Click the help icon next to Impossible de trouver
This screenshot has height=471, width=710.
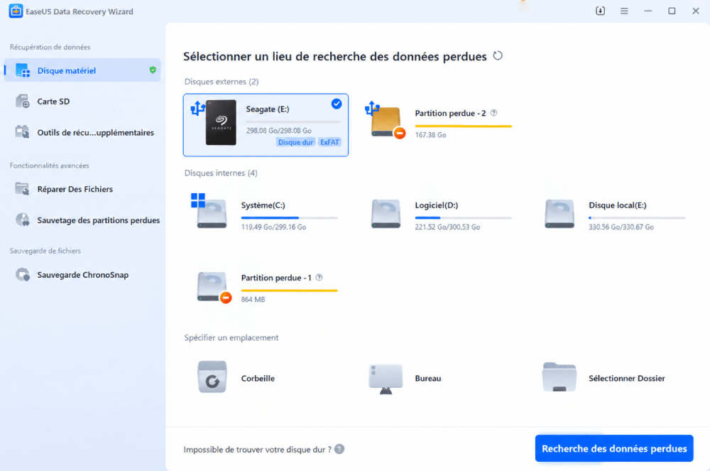[339, 449]
